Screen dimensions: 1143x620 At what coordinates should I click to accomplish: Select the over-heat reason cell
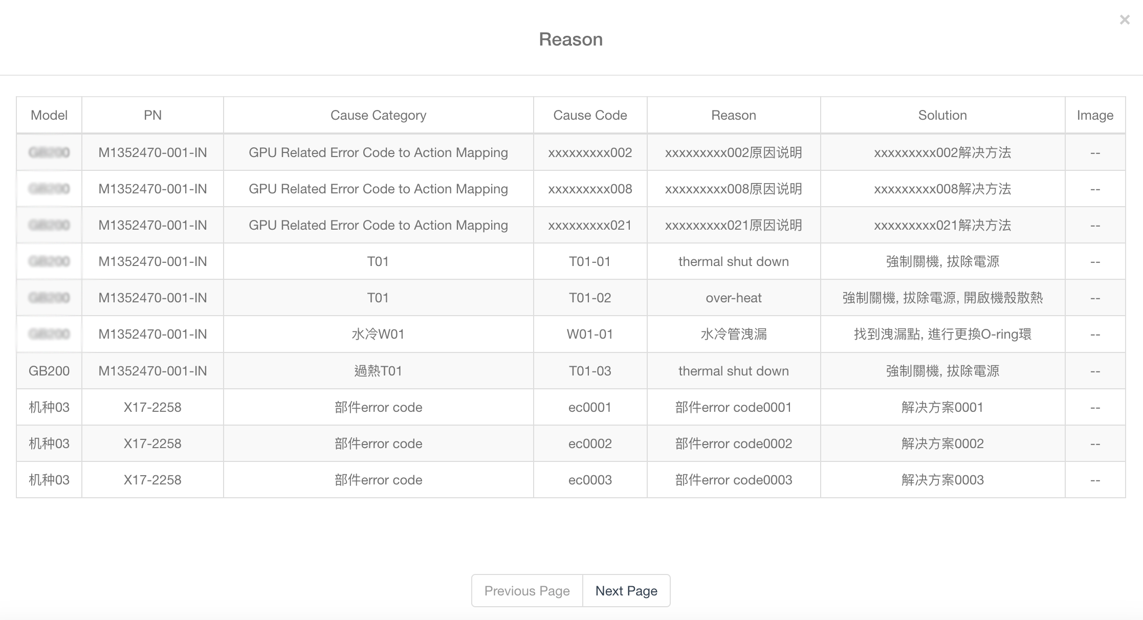[x=733, y=298]
